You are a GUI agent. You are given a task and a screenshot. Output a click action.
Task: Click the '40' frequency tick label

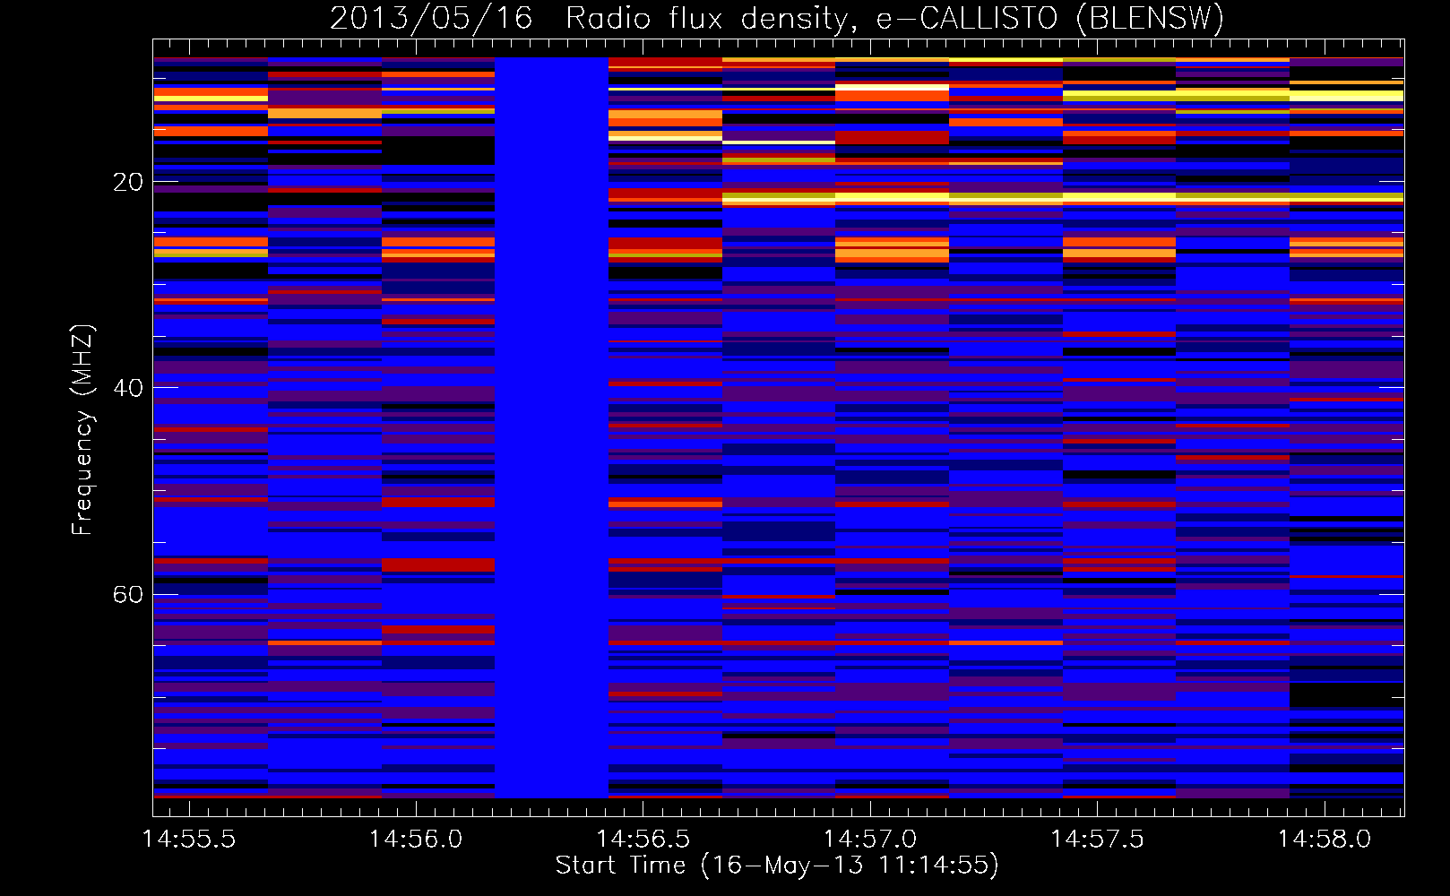pos(128,389)
